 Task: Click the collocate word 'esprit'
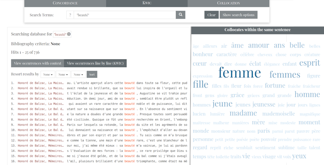click(309, 63)
